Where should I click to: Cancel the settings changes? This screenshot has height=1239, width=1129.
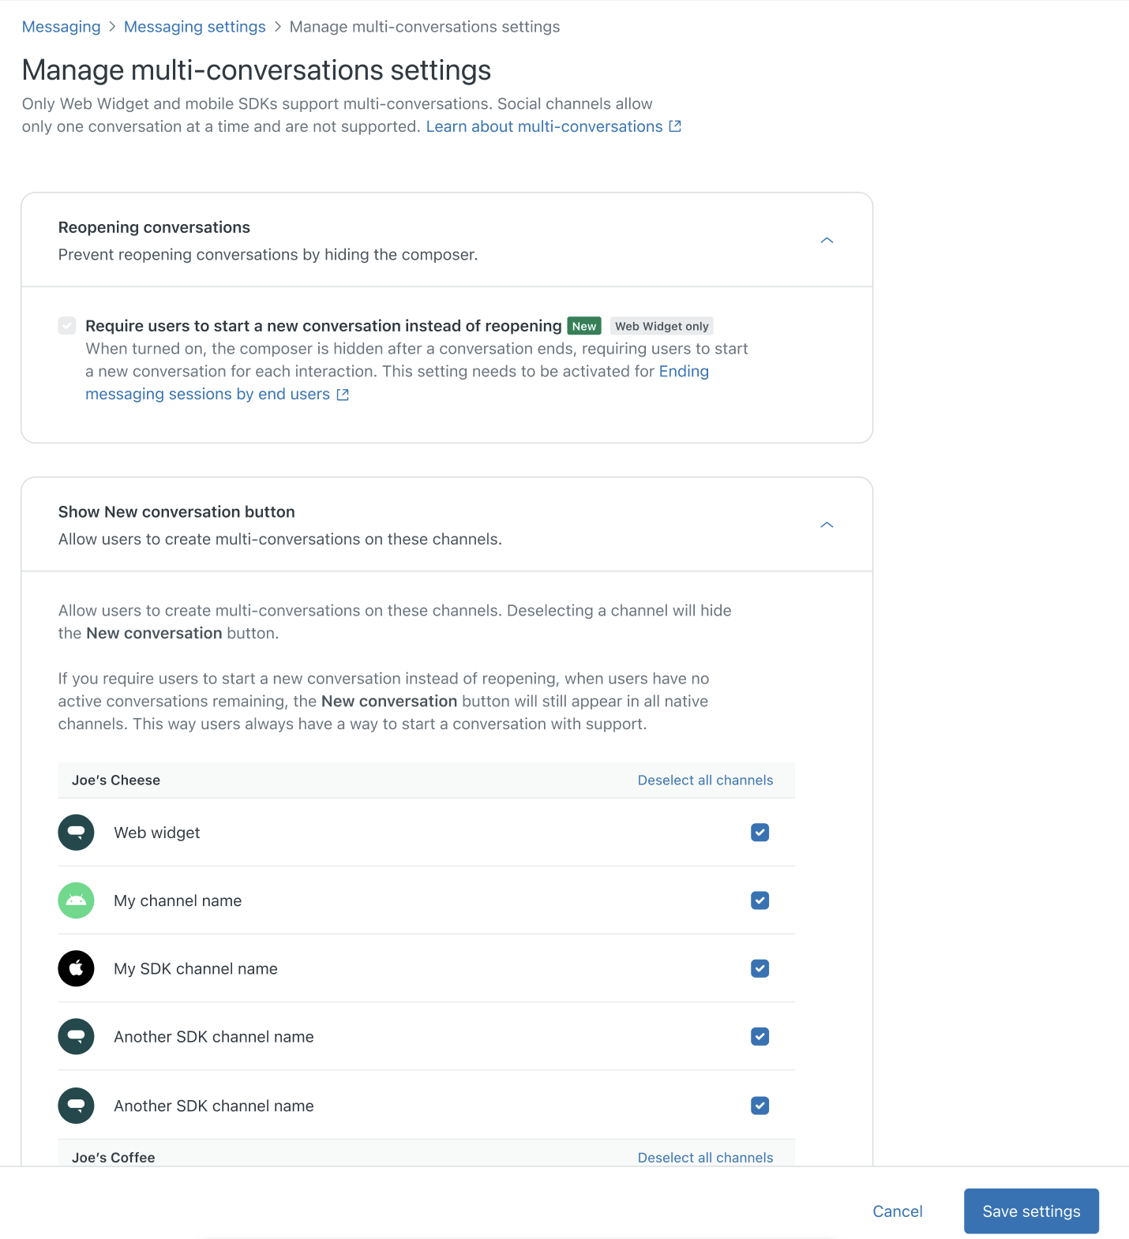pyautogui.click(x=897, y=1211)
